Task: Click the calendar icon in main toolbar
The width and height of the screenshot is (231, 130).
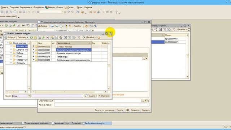Action: (x=95, y=12)
